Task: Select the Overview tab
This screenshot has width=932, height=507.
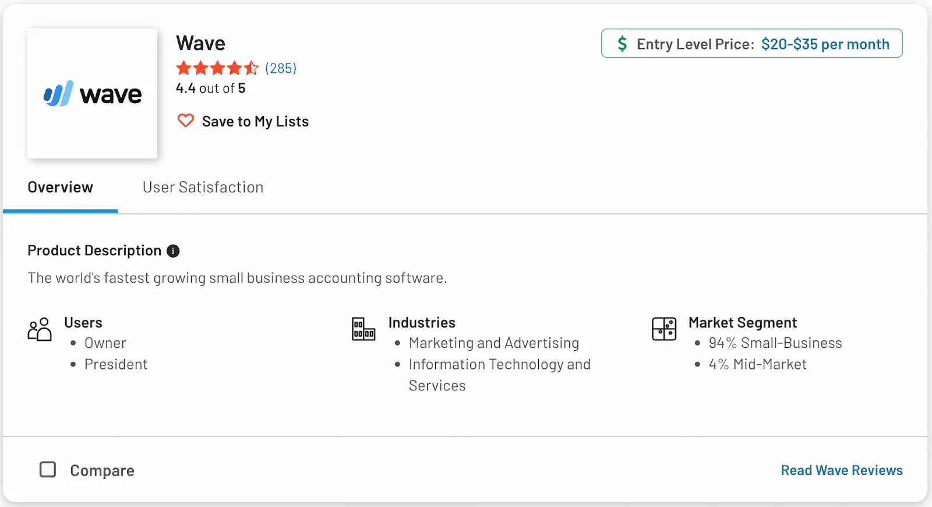Action: pos(61,187)
